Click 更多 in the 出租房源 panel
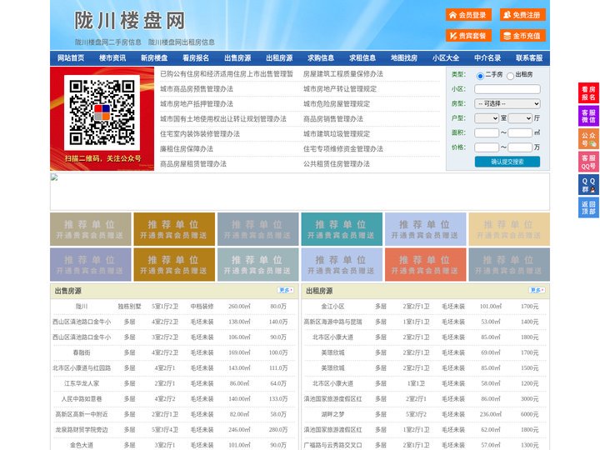 coord(537,291)
